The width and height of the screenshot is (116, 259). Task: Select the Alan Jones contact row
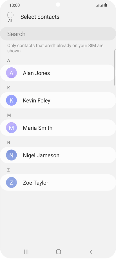coord(57,73)
